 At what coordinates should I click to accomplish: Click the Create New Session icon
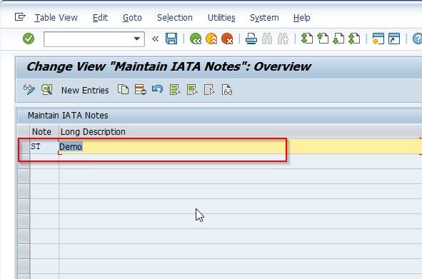tap(378, 39)
